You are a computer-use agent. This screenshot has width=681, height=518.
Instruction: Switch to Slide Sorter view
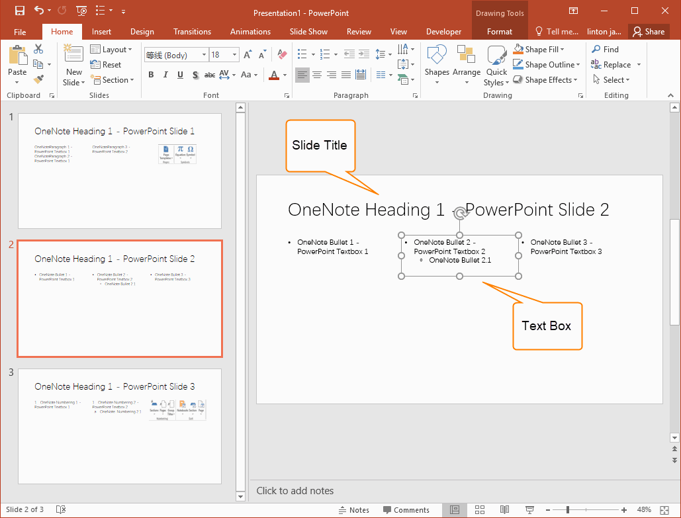click(x=479, y=510)
